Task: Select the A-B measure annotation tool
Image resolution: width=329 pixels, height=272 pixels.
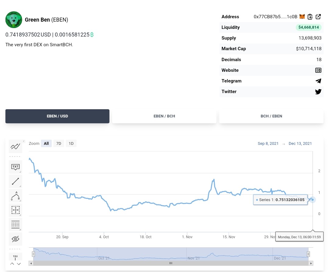Action: (x=15, y=196)
